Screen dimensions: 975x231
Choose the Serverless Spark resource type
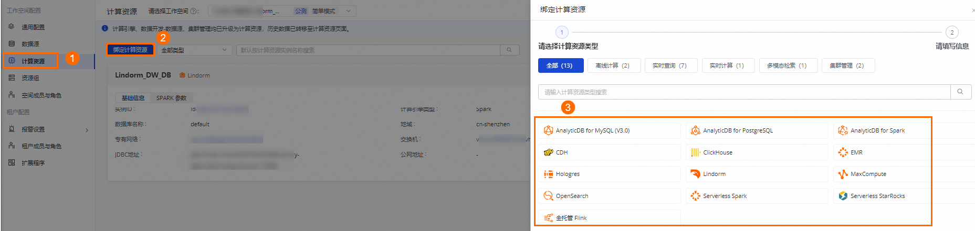click(757, 196)
